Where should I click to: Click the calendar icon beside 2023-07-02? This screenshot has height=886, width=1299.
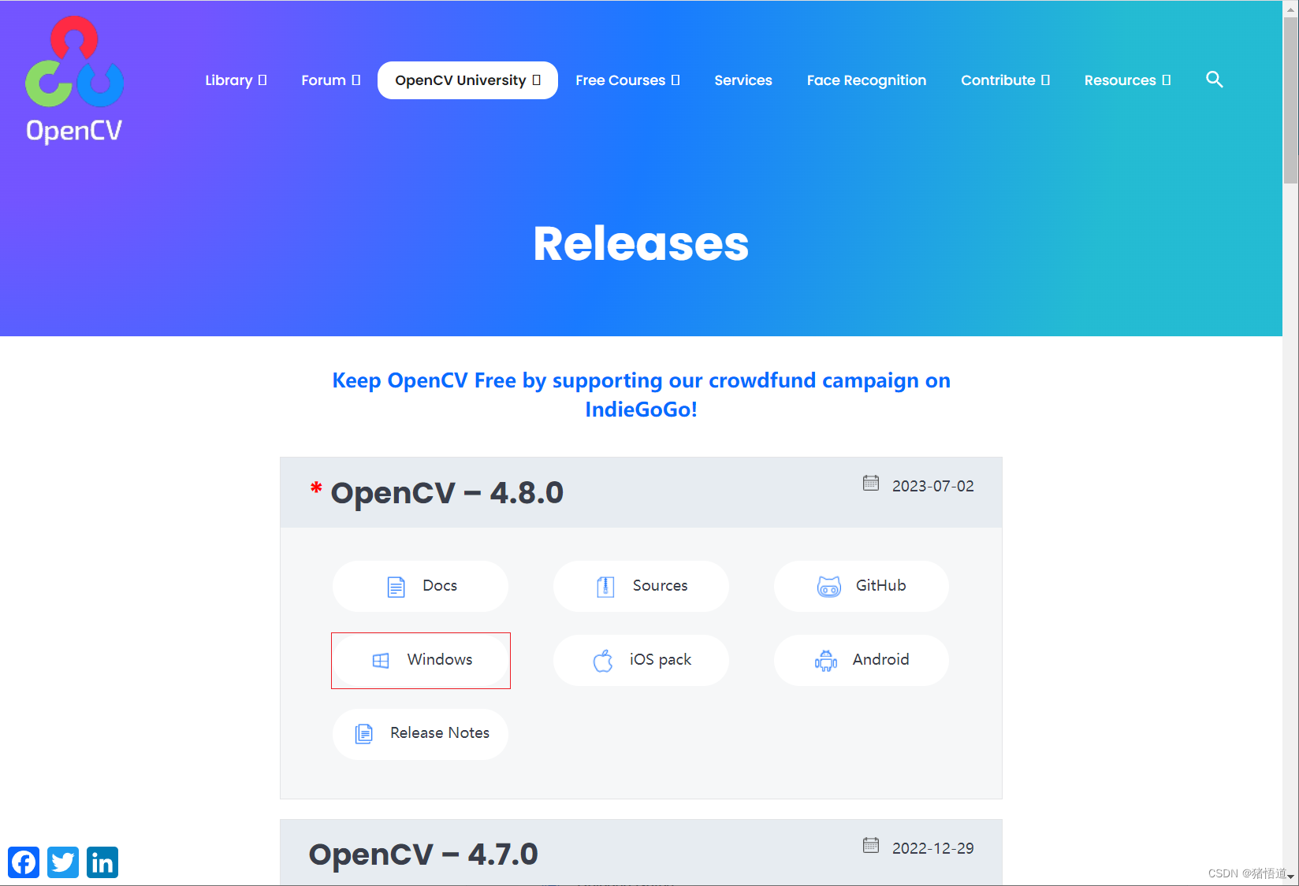pyautogui.click(x=871, y=483)
